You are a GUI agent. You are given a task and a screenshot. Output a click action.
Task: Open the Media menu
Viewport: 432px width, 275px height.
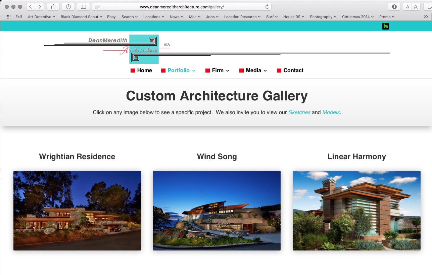(x=253, y=70)
